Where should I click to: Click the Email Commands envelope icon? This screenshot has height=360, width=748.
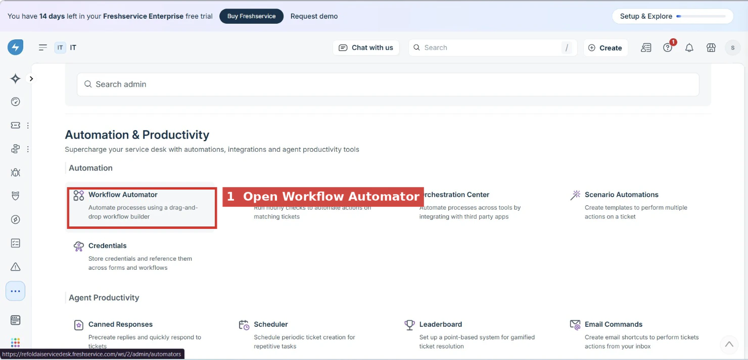(x=575, y=325)
